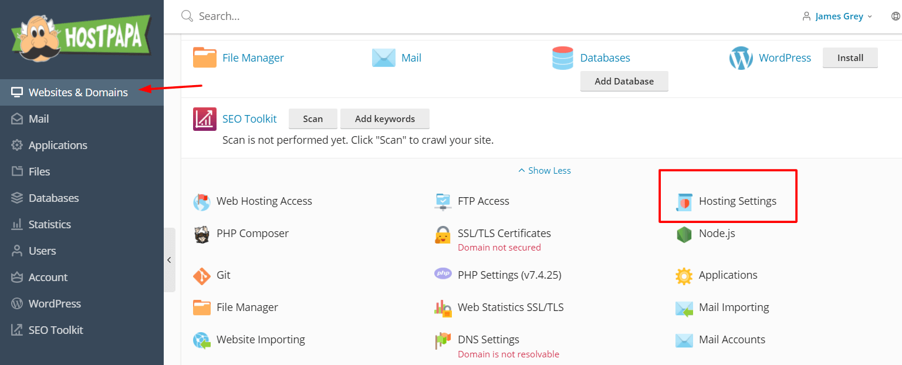Collapse the list with Show Less
Screen dimensions: 902x365
tap(544, 170)
